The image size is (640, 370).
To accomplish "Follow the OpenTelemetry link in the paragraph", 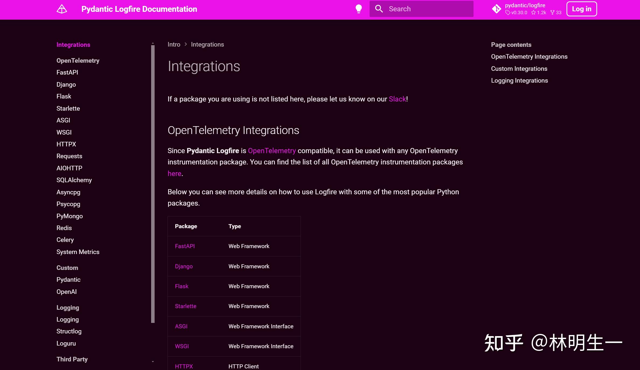I will click(272, 151).
